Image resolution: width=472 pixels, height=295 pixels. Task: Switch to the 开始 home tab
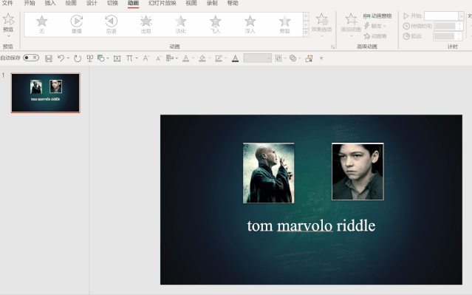click(30, 3)
